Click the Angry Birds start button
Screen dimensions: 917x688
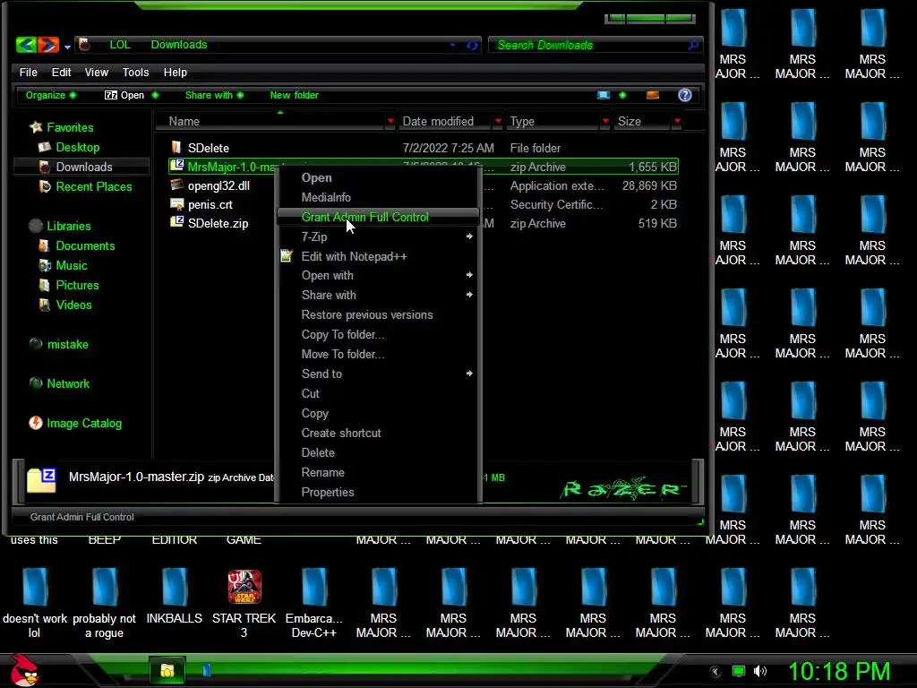pyautogui.click(x=24, y=670)
